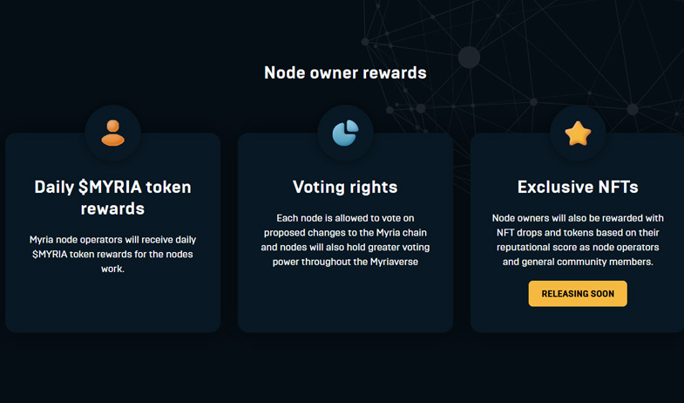Click the Releasing Soon button
Screen dimensions: 684x403
pyautogui.click(x=578, y=293)
